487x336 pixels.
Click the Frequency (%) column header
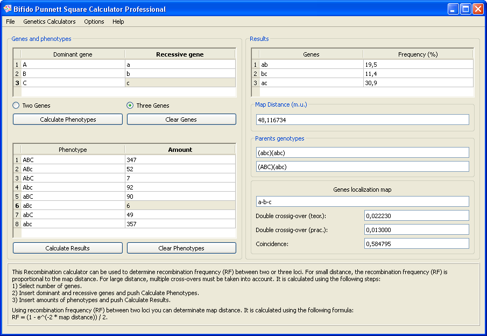click(418, 54)
